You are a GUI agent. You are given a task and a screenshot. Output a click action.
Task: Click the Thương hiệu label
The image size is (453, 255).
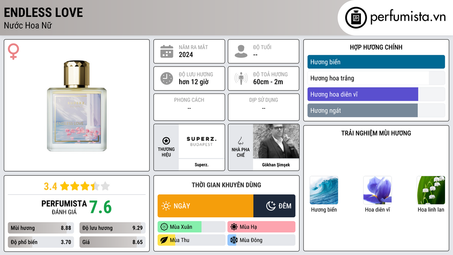[166, 152]
